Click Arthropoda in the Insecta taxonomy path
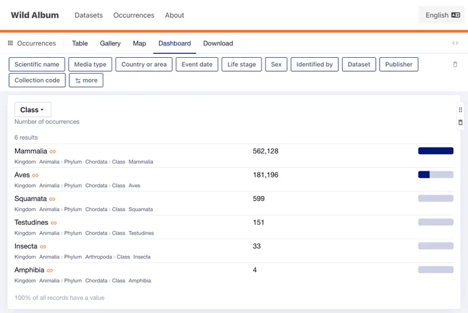The image size is (468, 313). 98,257
